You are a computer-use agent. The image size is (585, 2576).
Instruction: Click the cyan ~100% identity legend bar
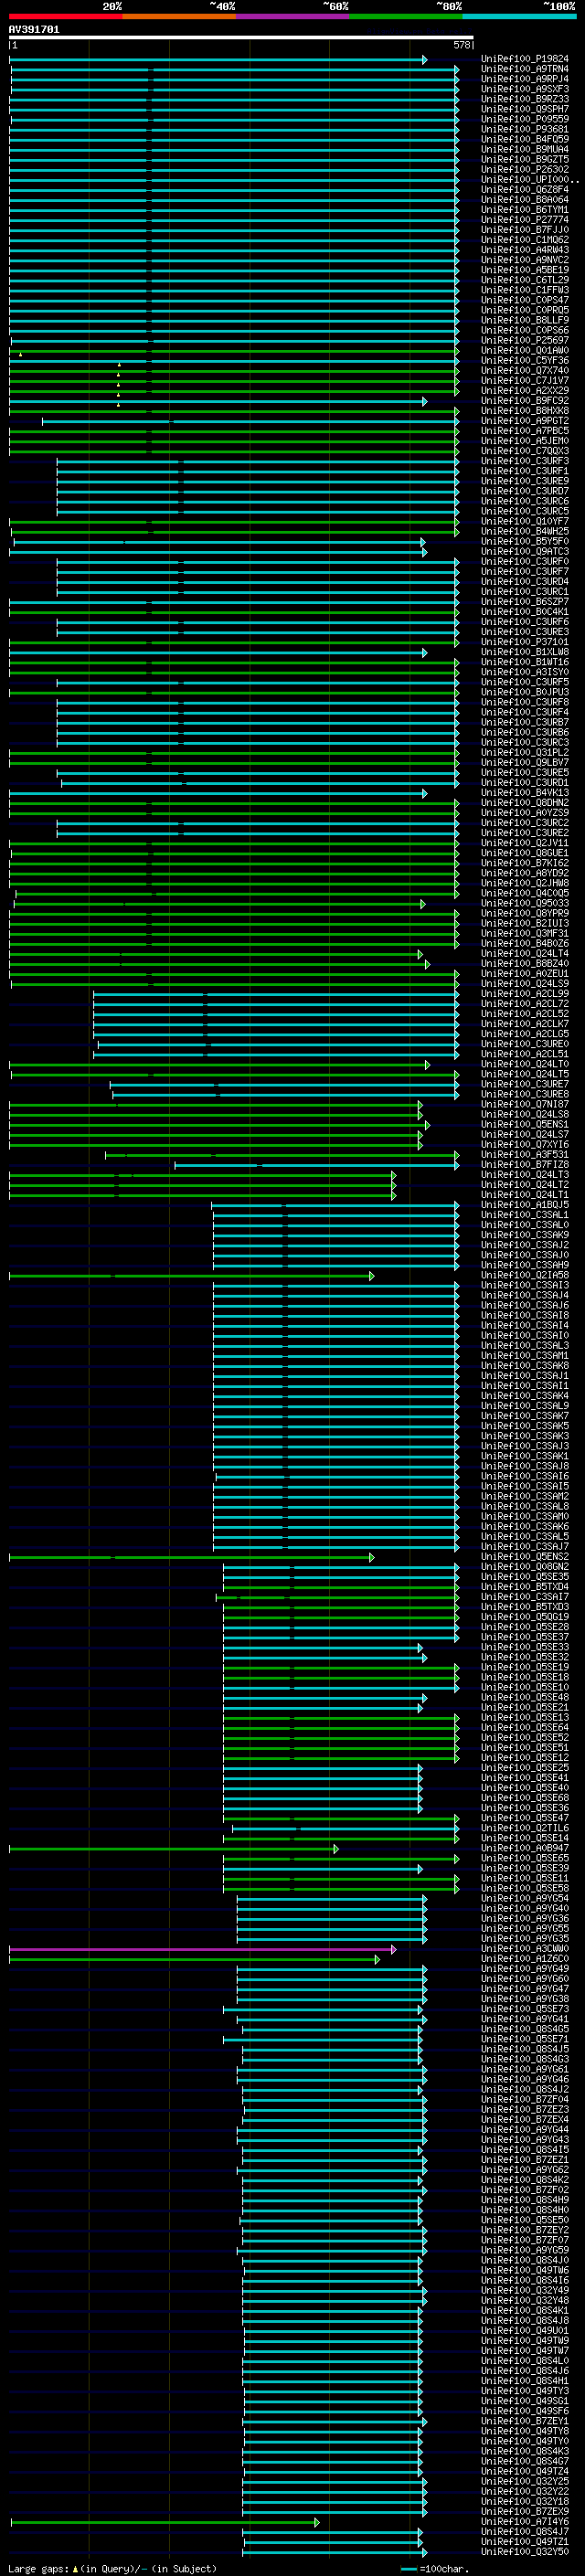click(519, 16)
